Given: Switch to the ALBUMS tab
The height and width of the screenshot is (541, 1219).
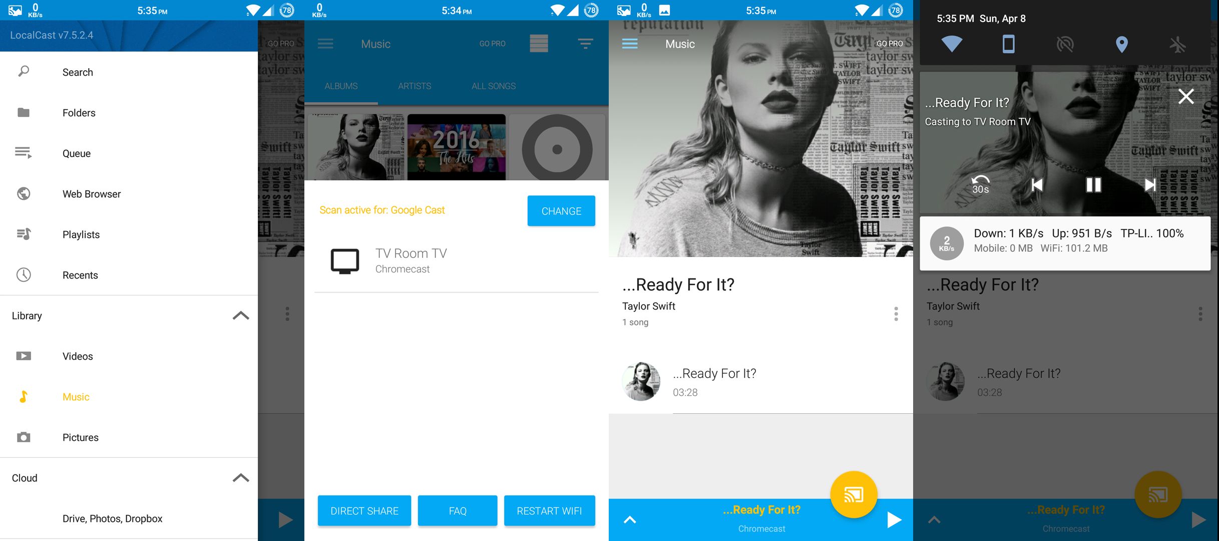Looking at the screenshot, I should [341, 86].
